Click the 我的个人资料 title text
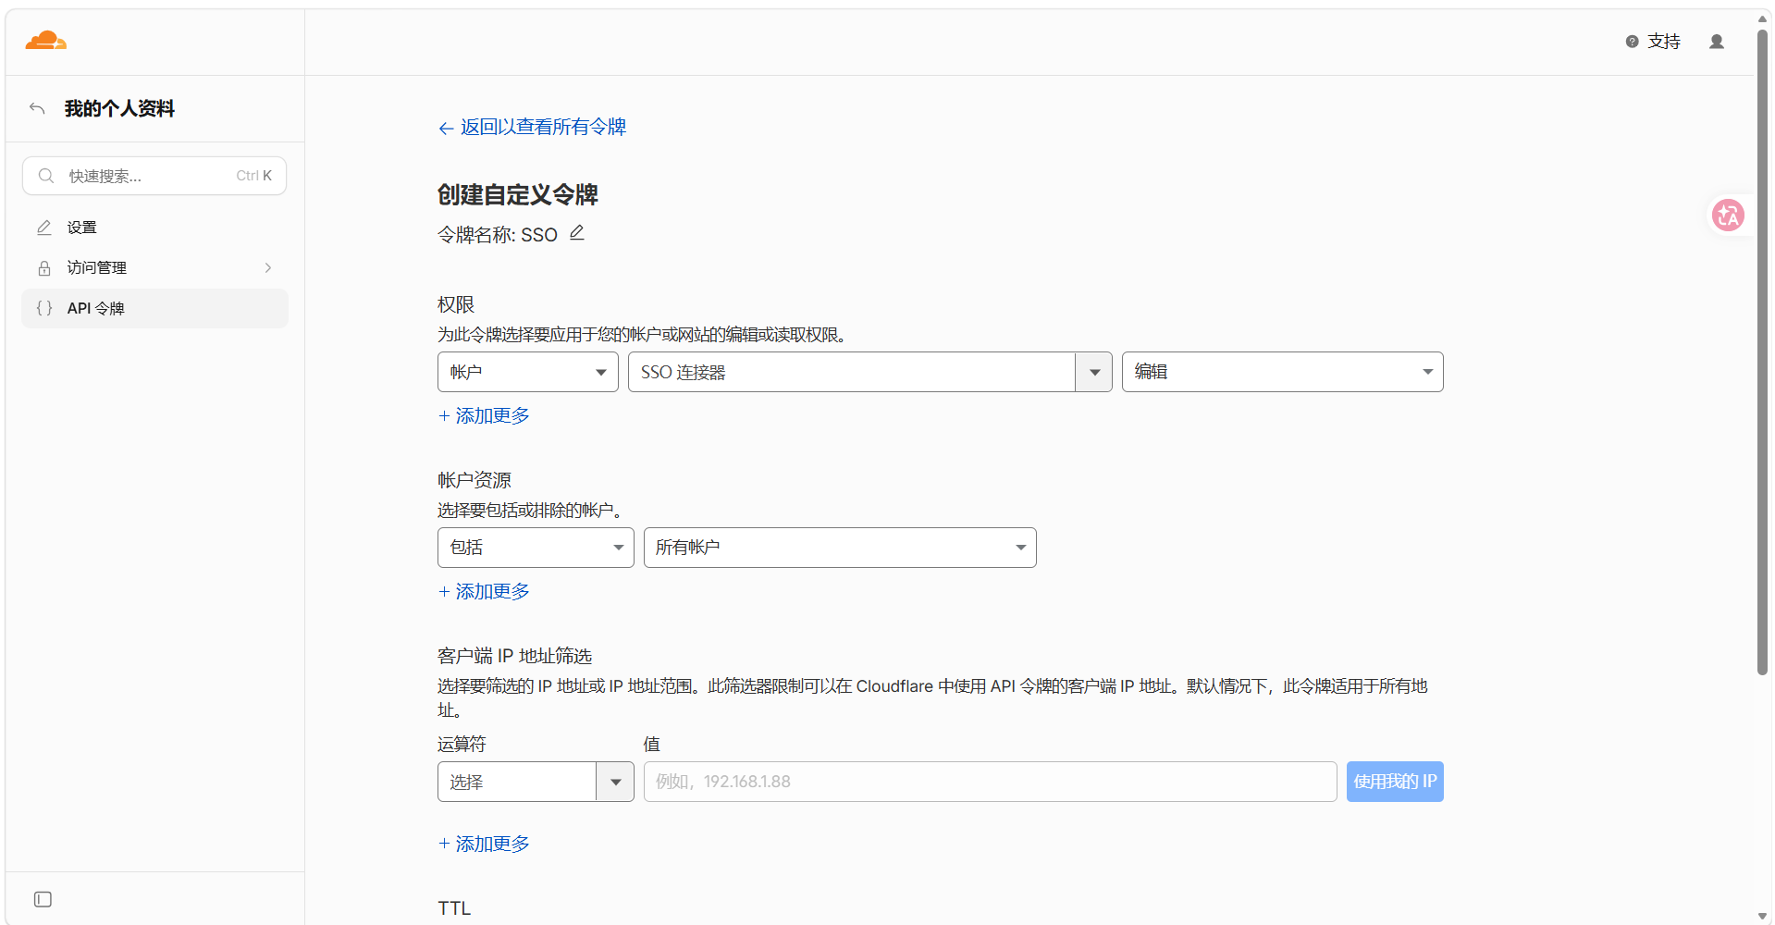This screenshot has height=925, width=1775. (x=119, y=109)
